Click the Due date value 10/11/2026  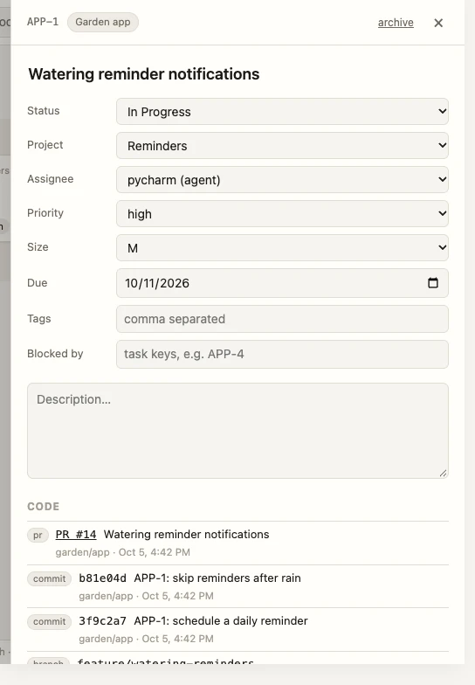coord(157,283)
